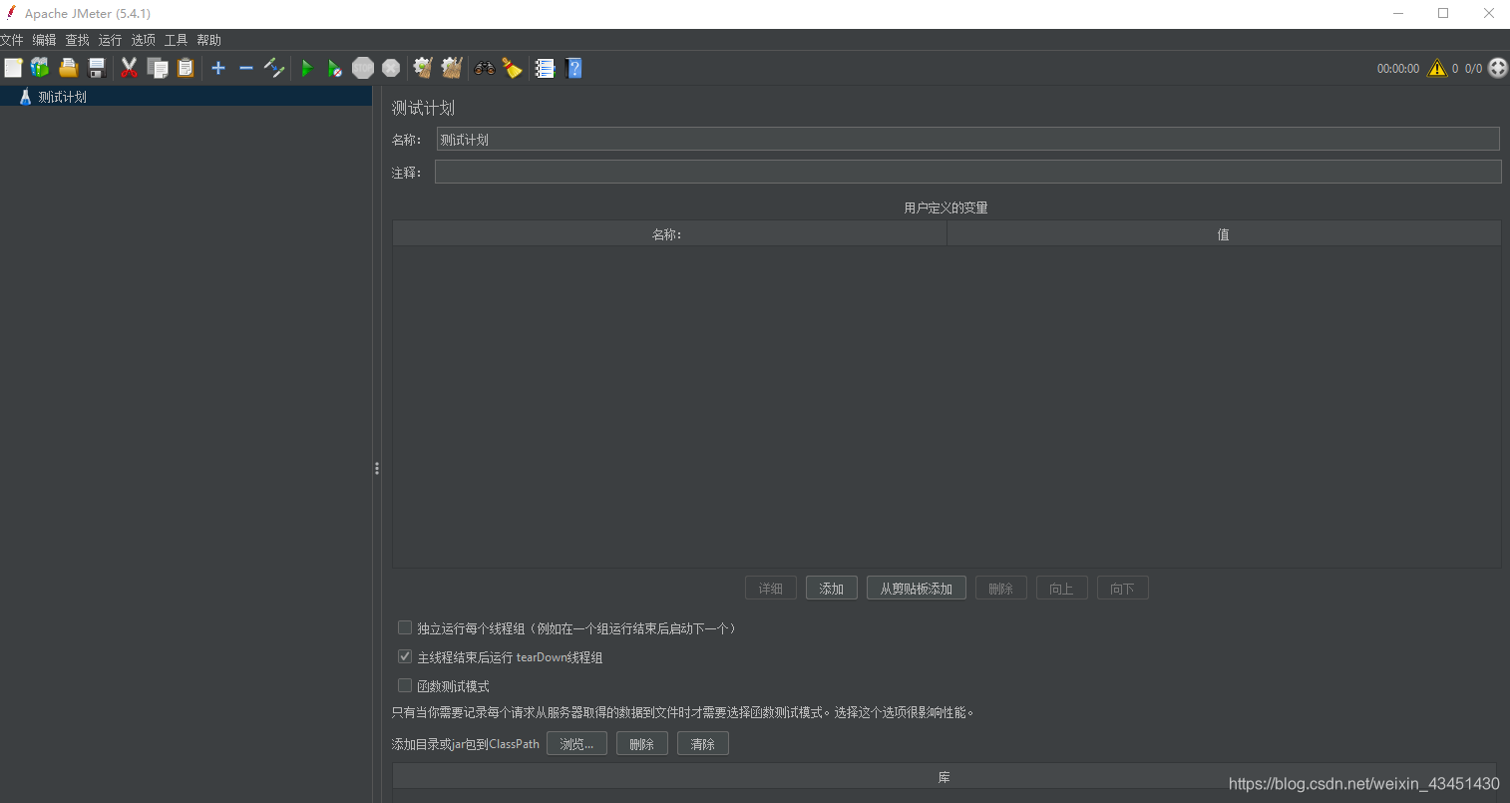Image resolution: width=1510 pixels, height=803 pixels.
Task: Open the 编辑 menu
Action: pyautogui.click(x=44, y=40)
